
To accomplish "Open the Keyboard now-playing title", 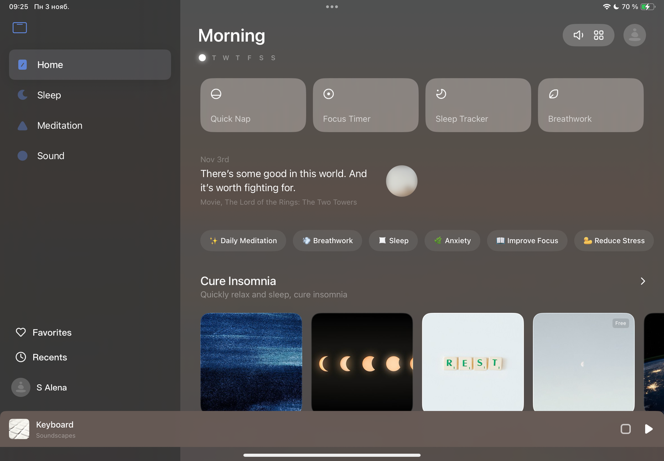I will pyautogui.click(x=55, y=425).
